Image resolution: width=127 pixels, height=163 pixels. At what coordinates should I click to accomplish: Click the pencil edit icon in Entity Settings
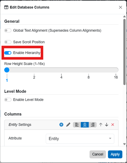[68, 125]
